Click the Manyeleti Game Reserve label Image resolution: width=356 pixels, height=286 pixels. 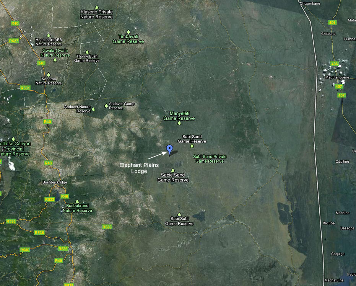pos(179,116)
